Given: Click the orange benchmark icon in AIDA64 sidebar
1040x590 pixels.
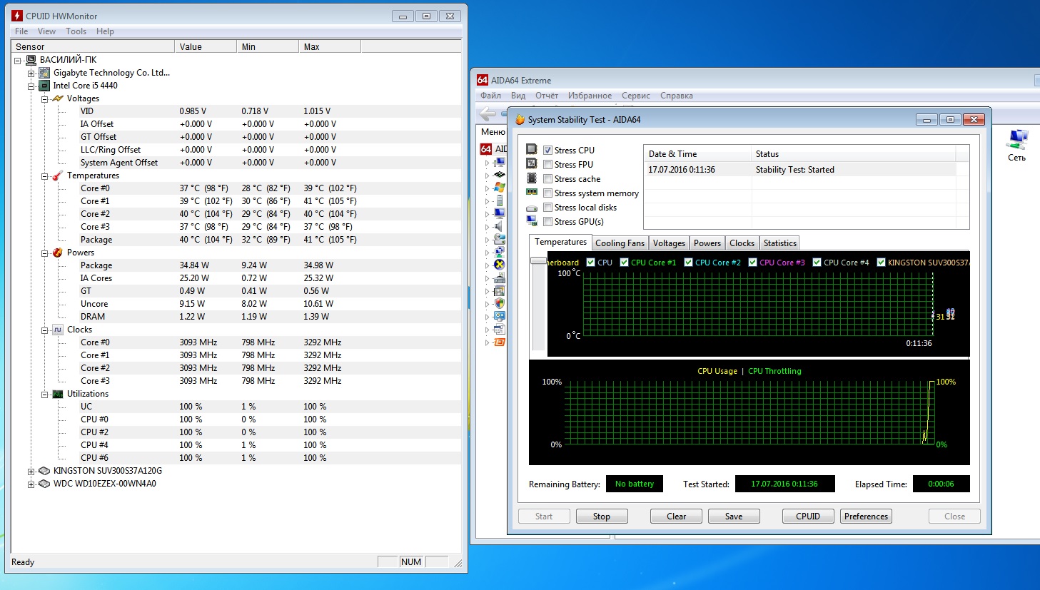Looking at the screenshot, I should pos(500,342).
